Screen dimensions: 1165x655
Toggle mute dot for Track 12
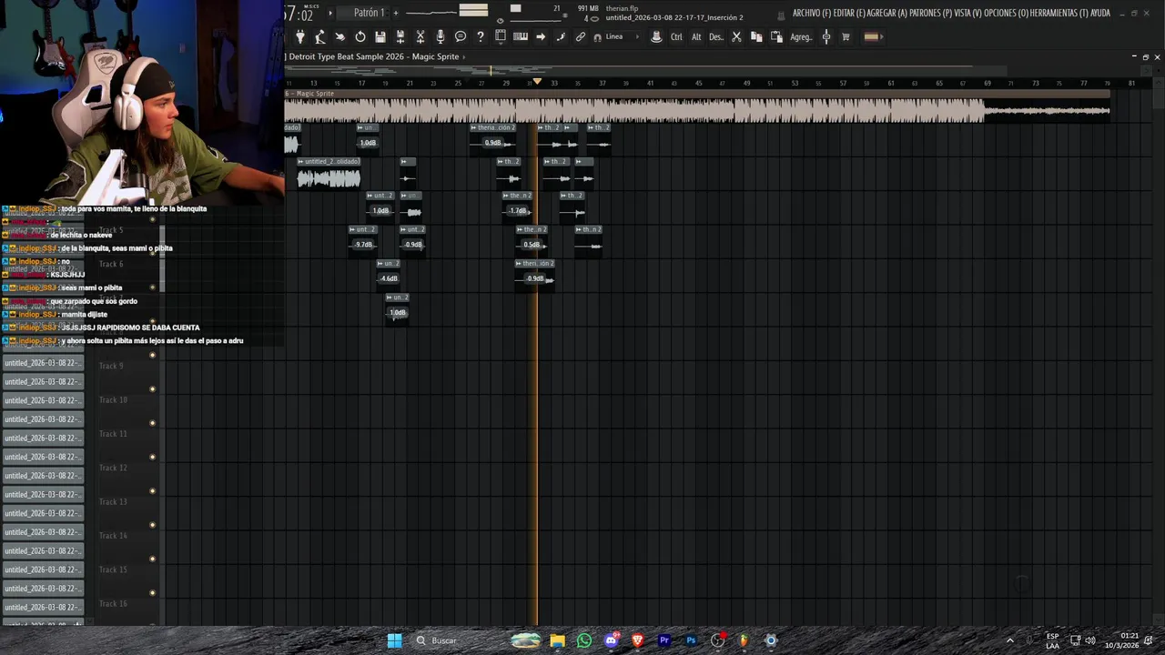(x=152, y=458)
